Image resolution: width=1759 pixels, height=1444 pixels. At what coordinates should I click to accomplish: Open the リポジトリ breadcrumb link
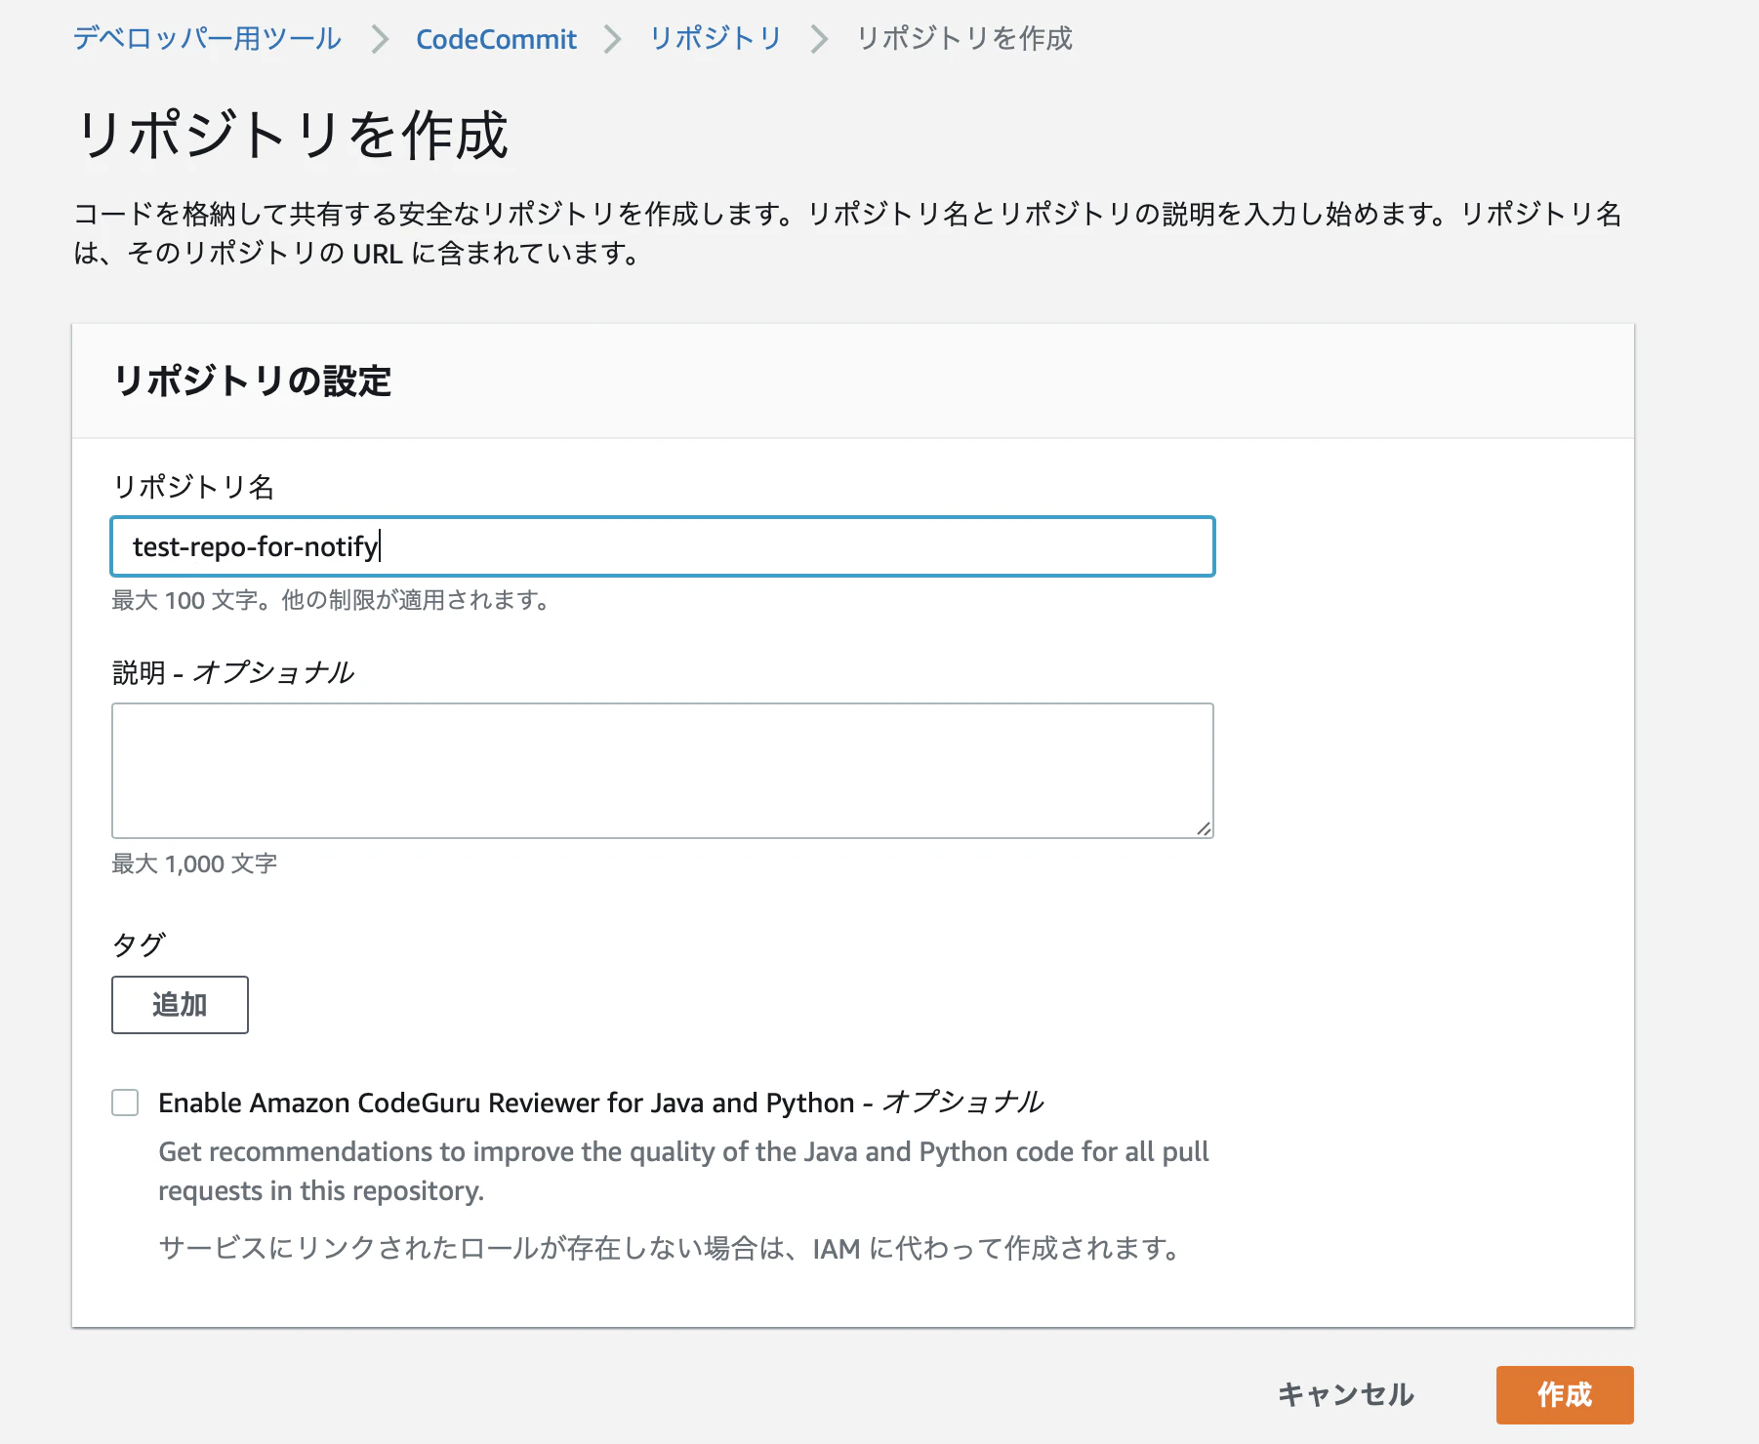coord(716,39)
